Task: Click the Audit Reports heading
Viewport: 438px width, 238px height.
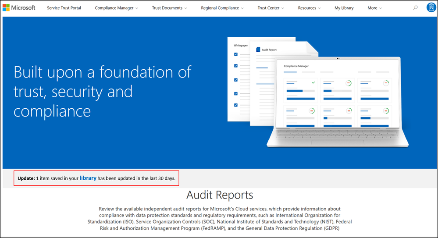Action: 220,195
